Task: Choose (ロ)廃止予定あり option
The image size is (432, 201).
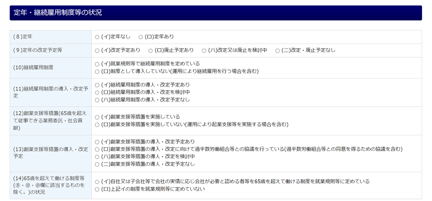Action: point(151,51)
